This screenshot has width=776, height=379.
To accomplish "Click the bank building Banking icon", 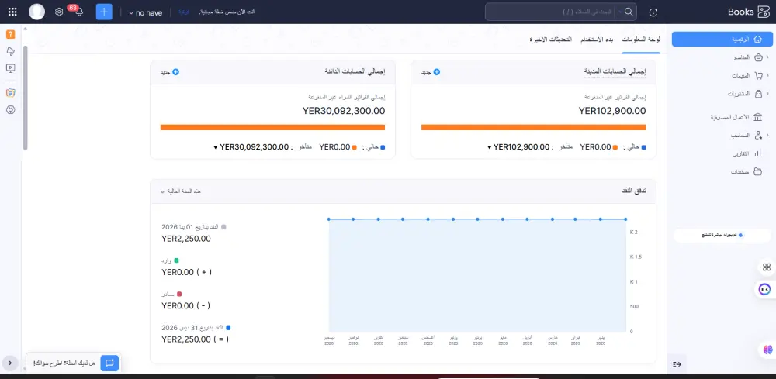I will (757, 117).
